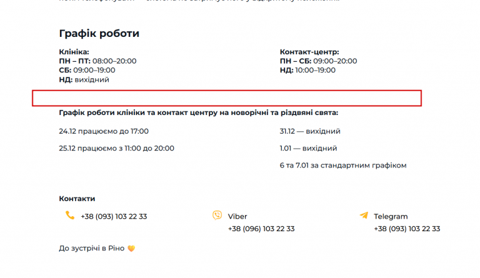Select the Контакти heading
480x278 pixels.
tap(77, 199)
